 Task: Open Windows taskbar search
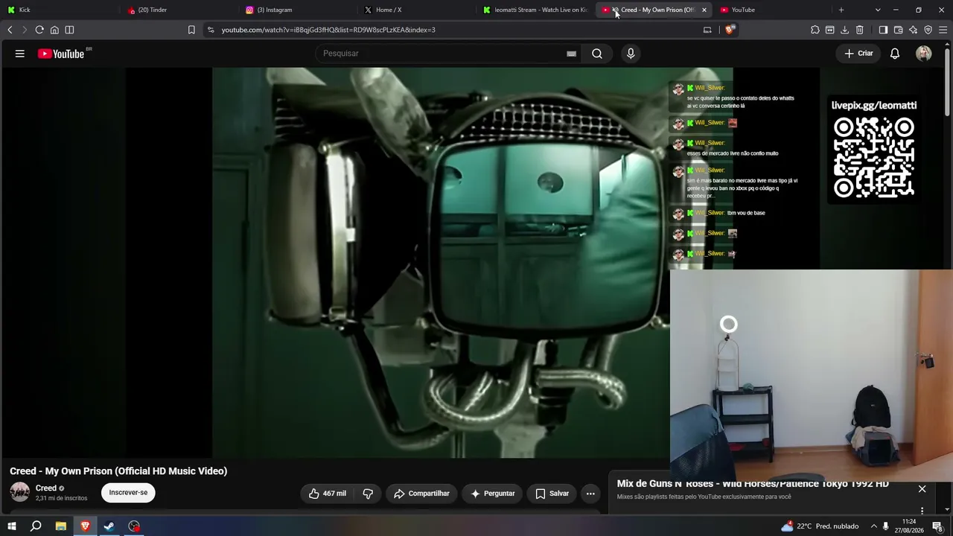[x=36, y=526]
